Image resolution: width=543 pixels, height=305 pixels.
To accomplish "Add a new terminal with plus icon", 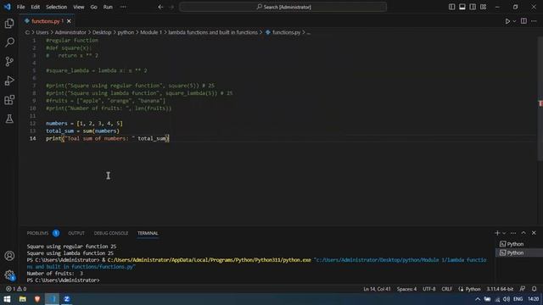I will pyautogui.click(x=497, y=233).
